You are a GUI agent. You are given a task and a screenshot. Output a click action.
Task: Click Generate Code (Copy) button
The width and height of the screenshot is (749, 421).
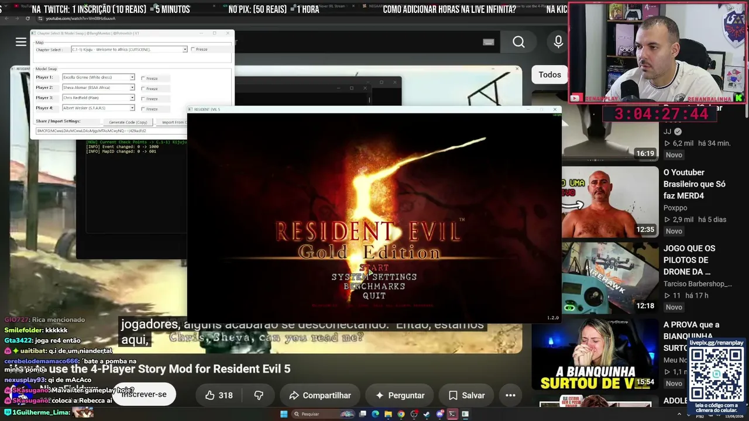pos(128,122)
